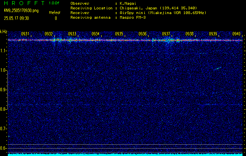Select the AirSpy mini receiver description
This screenshot has width=246, height=156.
[163, 13]
